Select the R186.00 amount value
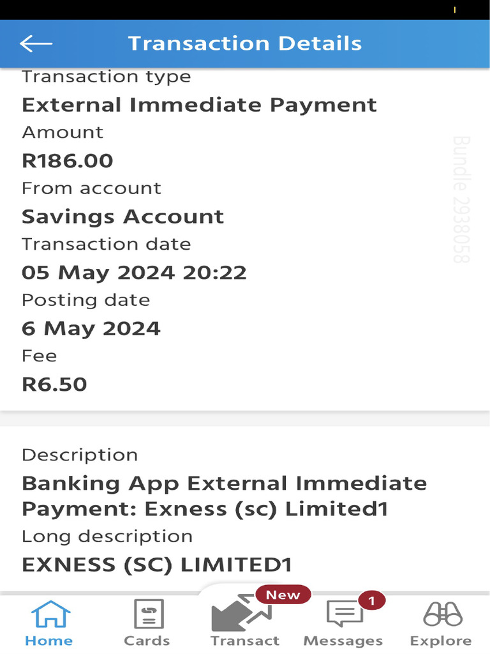Viewport: 490px width, 654px height. tap(68, 160)
